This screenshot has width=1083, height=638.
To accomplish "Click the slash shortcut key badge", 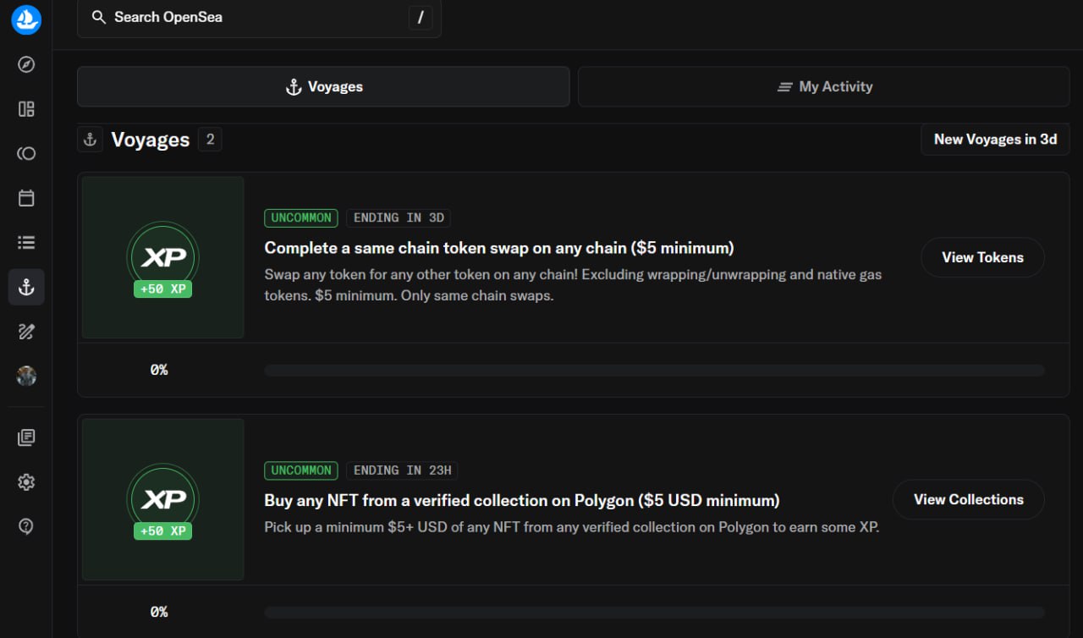I will [x=421, y=17].
